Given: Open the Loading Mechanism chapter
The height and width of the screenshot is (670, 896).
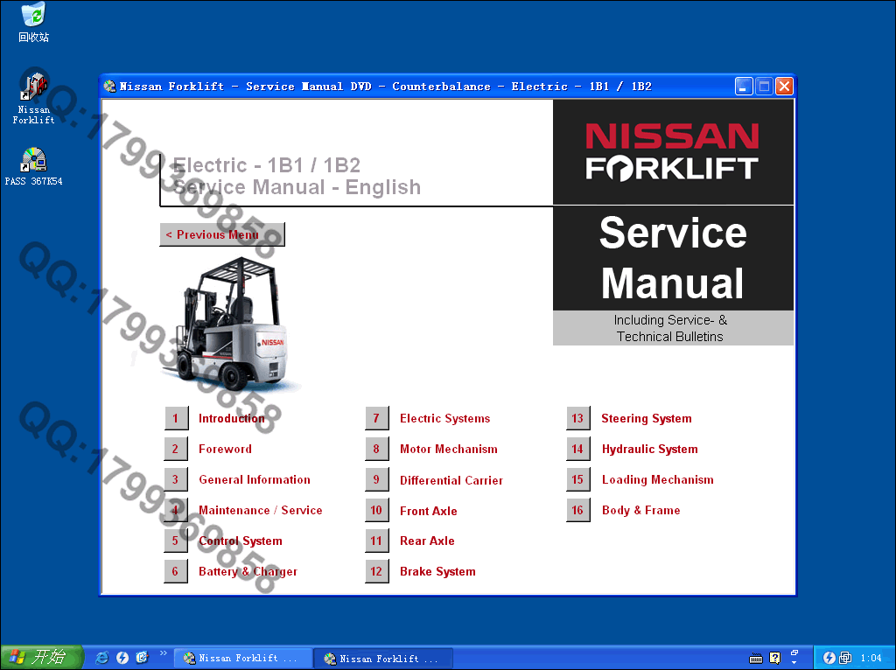Looking at the screenshot, I should point(657,480).
